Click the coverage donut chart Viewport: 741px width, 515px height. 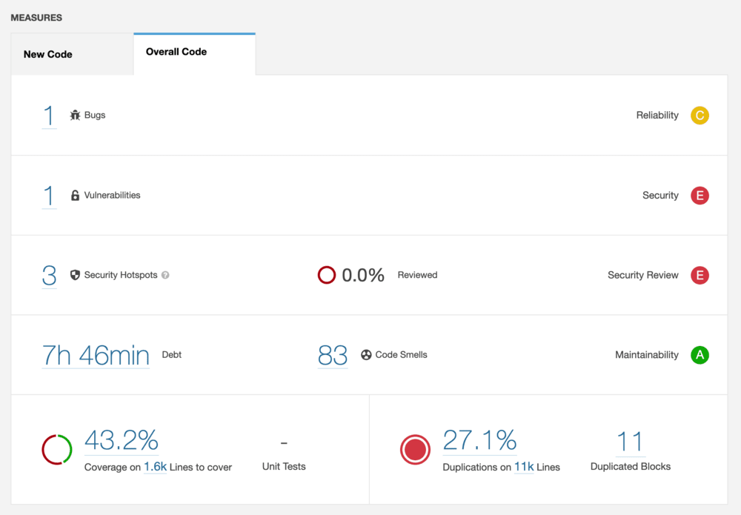(56, 450)
